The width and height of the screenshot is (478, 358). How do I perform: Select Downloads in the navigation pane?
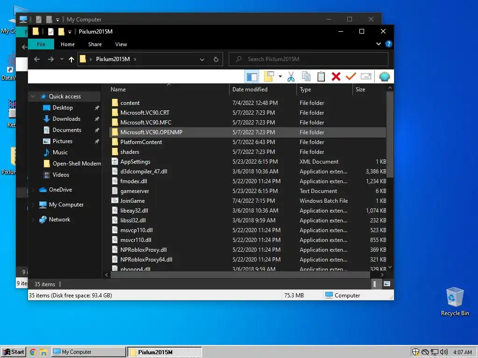(x=66, y=119)
